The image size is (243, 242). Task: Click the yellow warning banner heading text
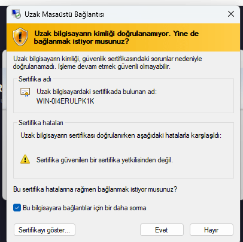point(116,37)
